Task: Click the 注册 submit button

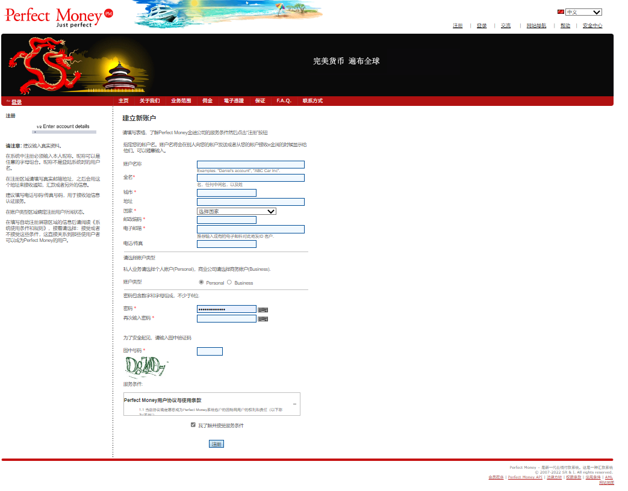Action: coord(216,444)
